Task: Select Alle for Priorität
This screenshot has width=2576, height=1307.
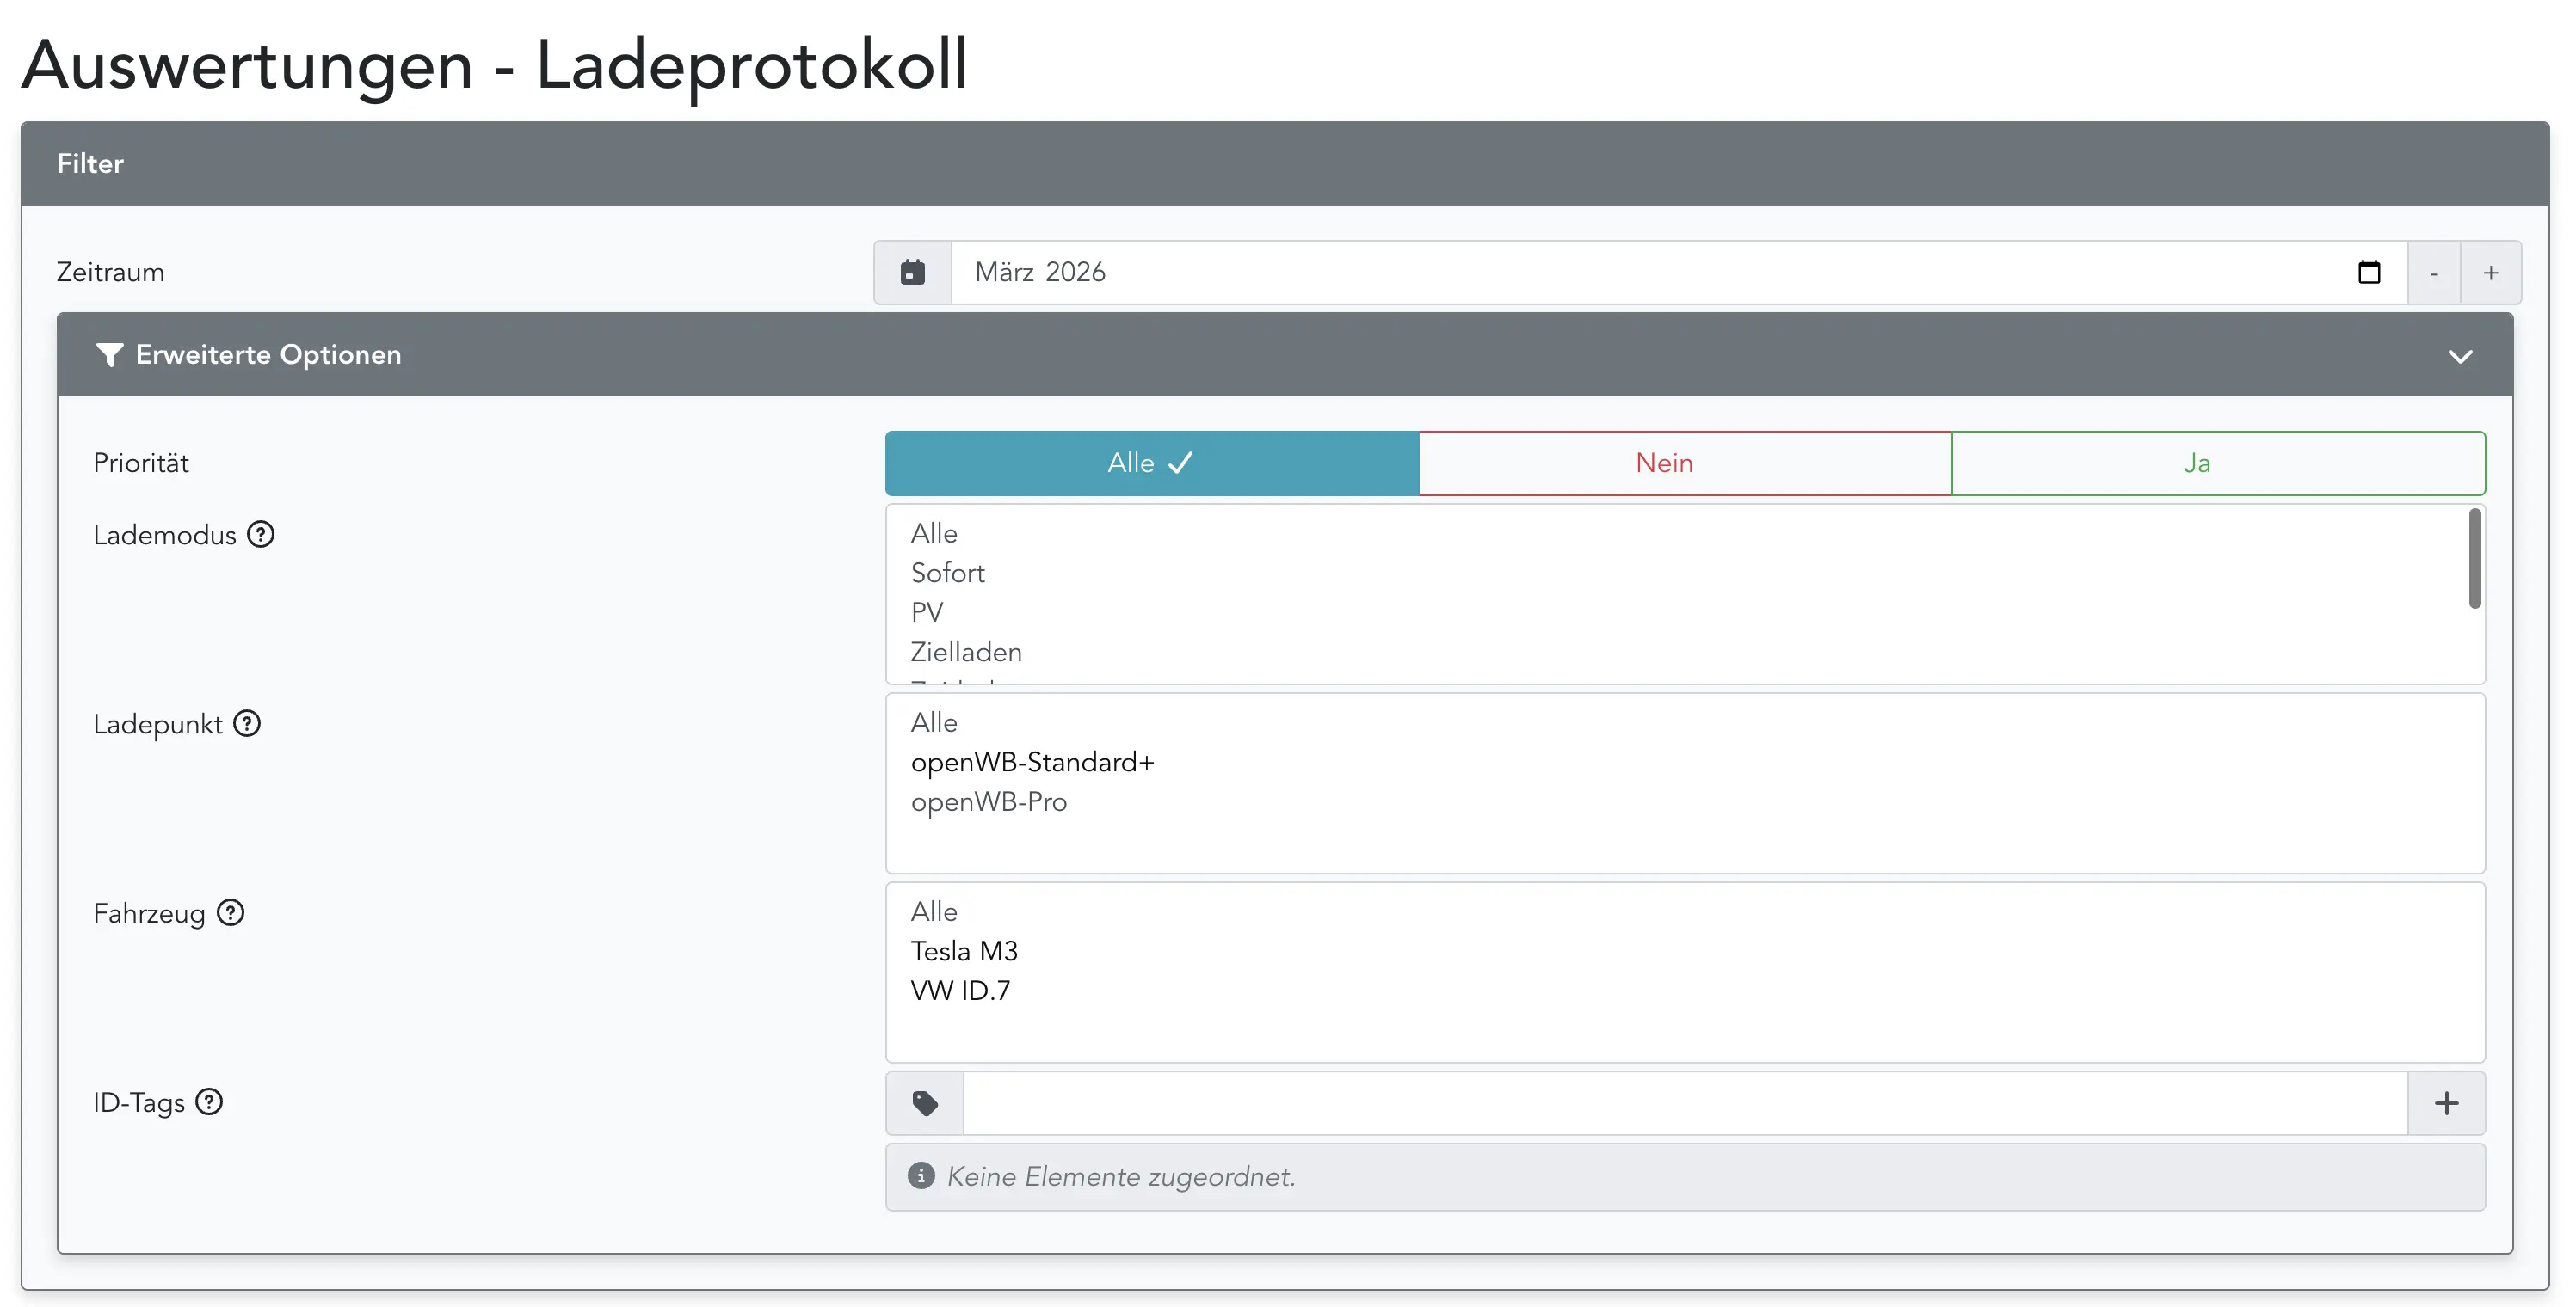Action: coord(1151,463)
